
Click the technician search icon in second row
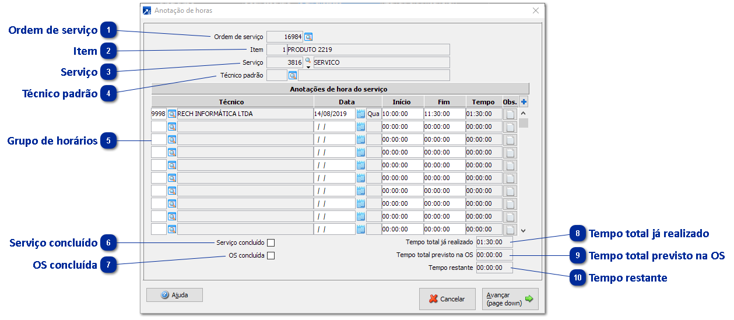172,126
